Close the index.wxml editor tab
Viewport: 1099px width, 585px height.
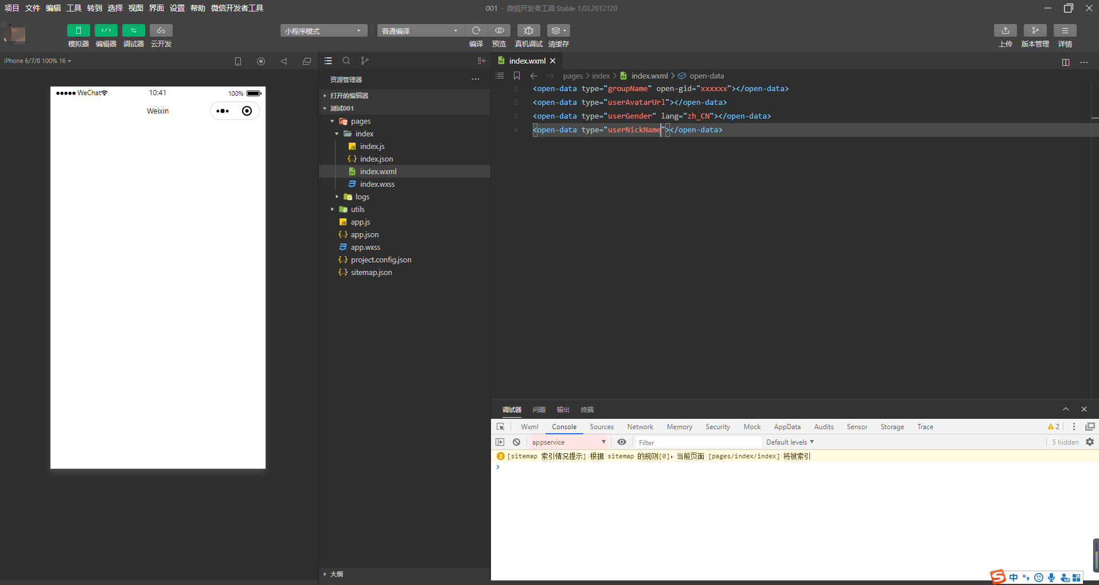(x=553, y=61)
